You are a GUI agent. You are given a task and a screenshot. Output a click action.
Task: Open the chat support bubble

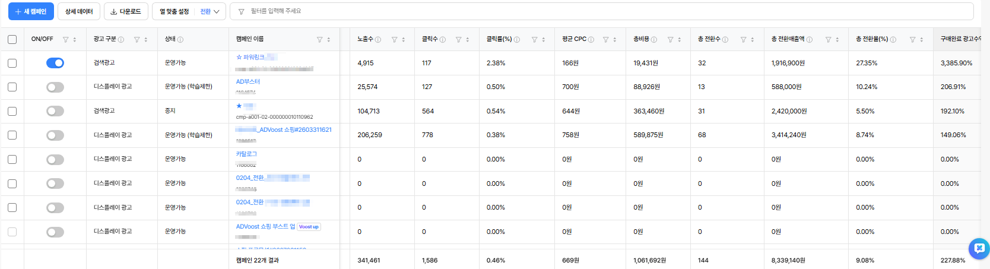click(x=979, y=248)
